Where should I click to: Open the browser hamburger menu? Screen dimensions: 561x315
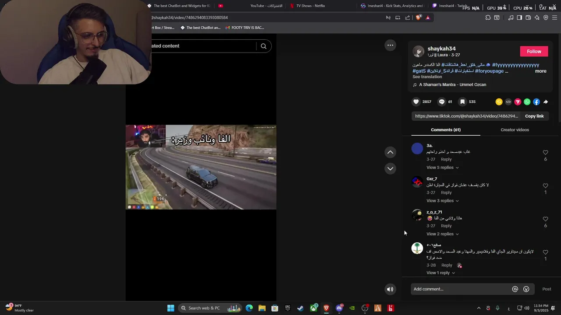point(554,17)
